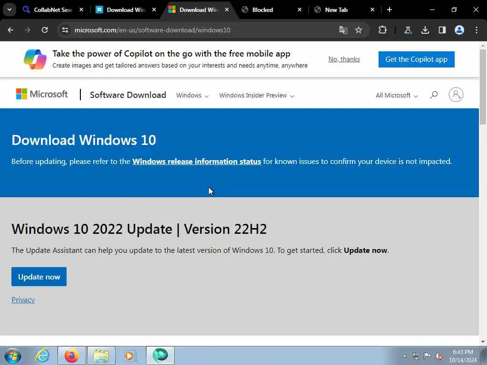Open the browser three-dot menu
The image size is (487, 365).
point(477,30)
